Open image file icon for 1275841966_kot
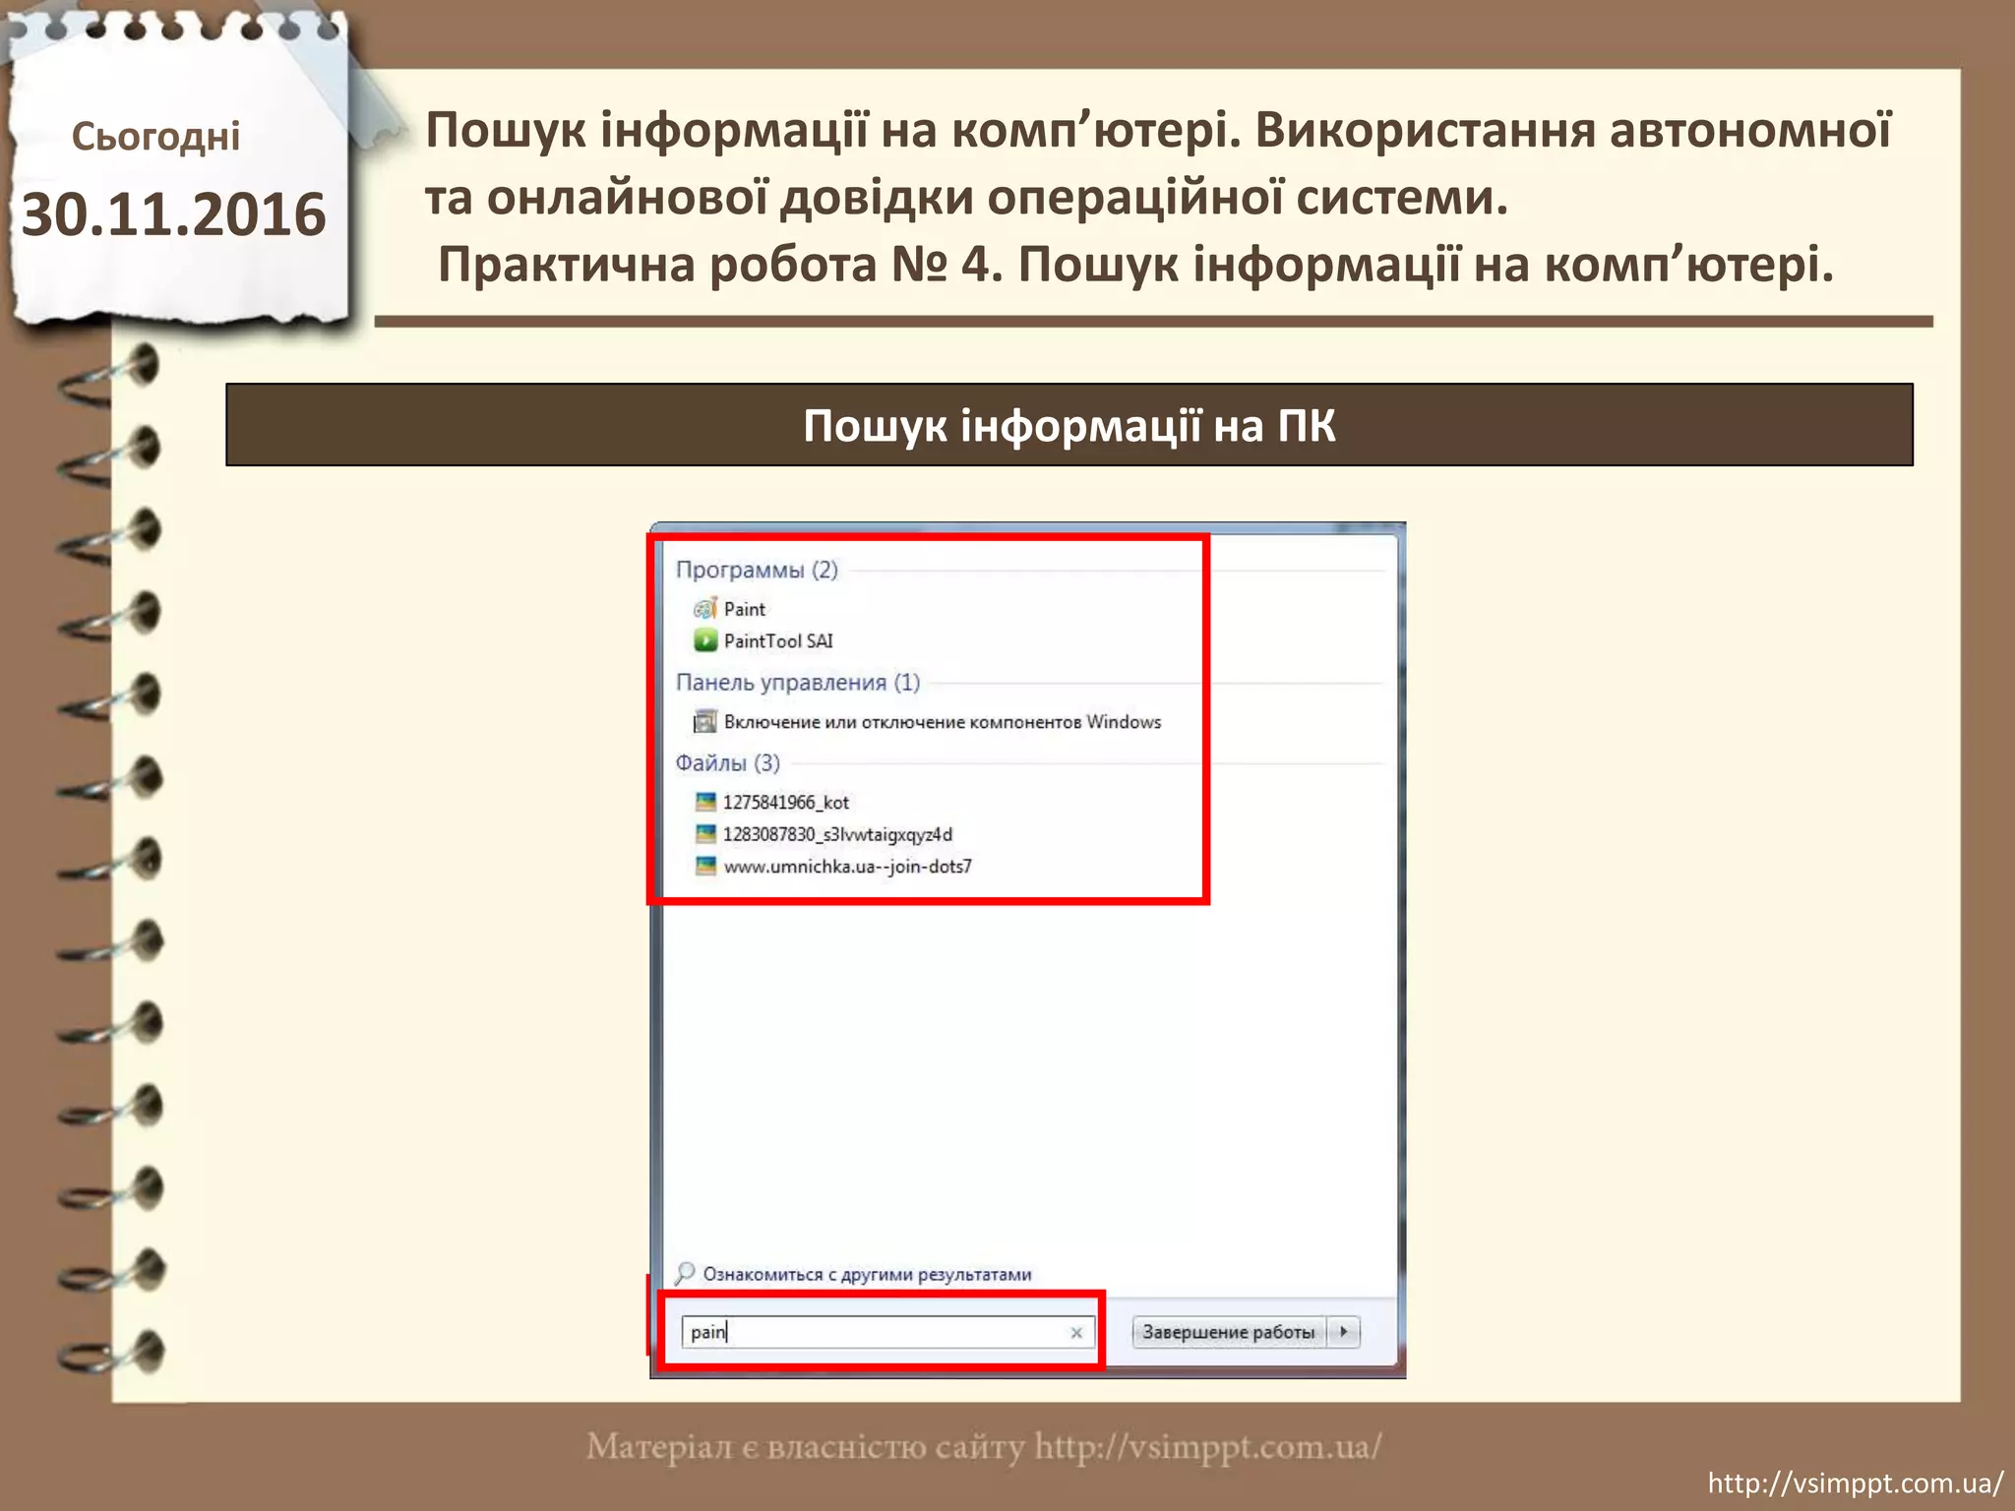2015x1511 pixels. 705,802
